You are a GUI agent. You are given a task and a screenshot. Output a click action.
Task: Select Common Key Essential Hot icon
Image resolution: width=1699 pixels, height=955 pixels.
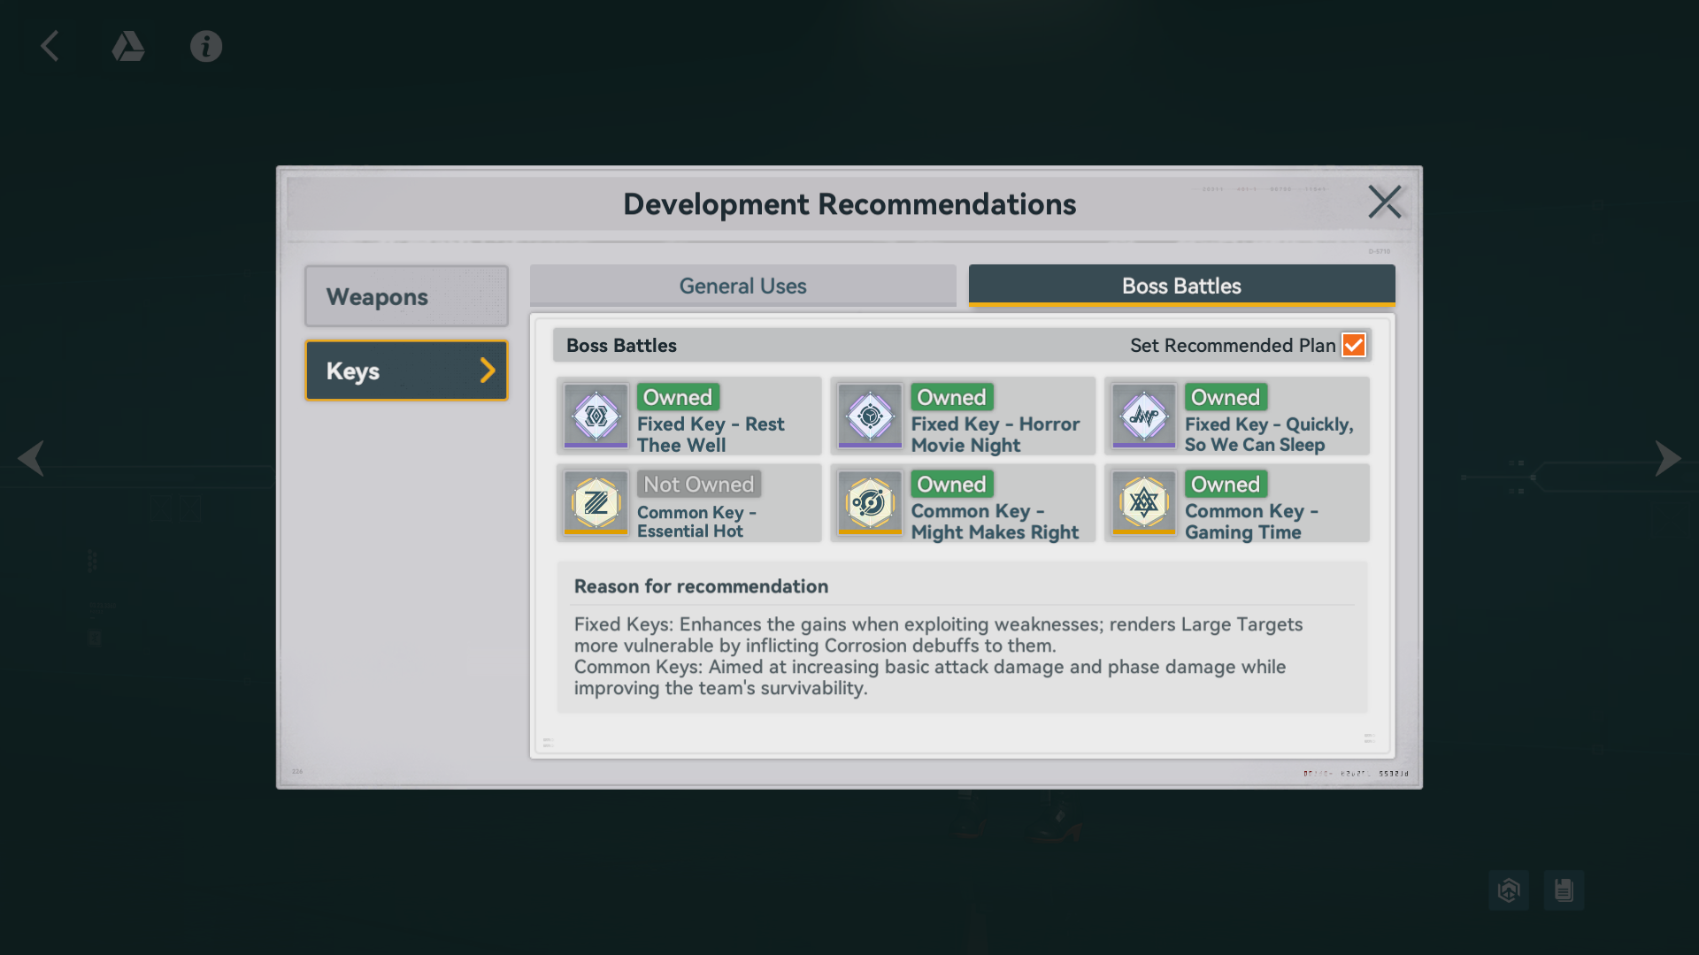click(596, 502)
